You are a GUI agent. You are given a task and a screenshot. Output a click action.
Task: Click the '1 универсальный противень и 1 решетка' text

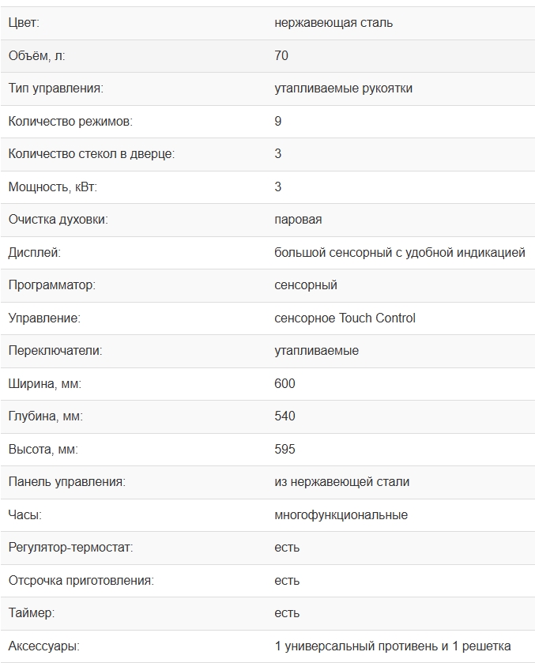[392, 646]
